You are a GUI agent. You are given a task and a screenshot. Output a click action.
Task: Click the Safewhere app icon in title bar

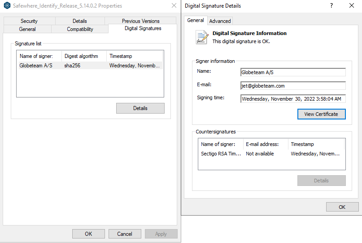[7, 6]
